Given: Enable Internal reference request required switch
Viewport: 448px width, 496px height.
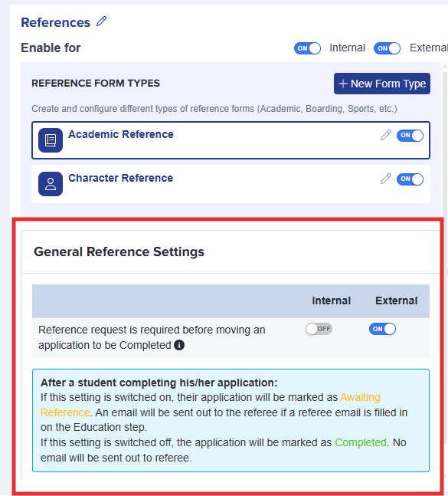Looking at the screenshot, I should tap(319, 329).
